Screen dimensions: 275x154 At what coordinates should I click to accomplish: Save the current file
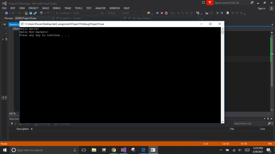click(x=31, y=13)
